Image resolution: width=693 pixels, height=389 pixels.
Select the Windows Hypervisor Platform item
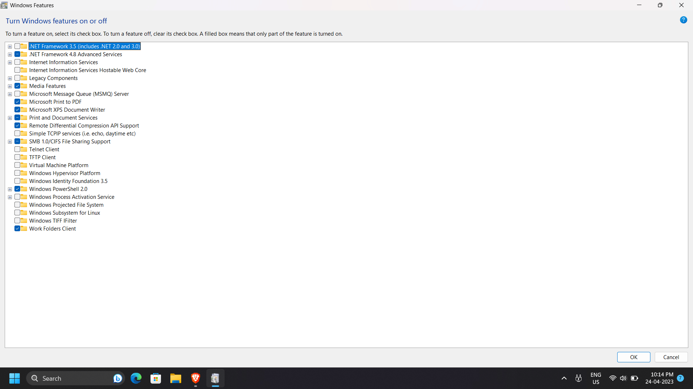tap(65, 173)
